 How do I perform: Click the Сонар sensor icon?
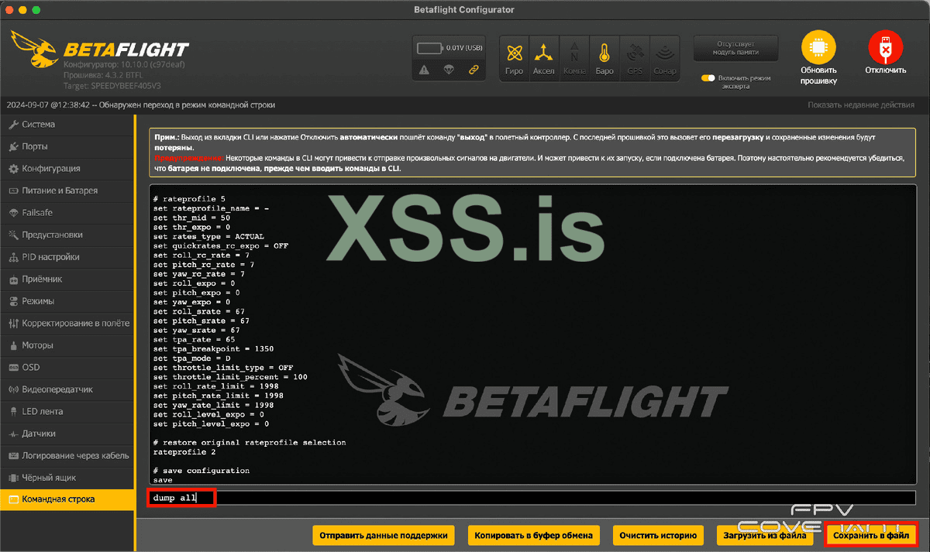click(664, 58)
